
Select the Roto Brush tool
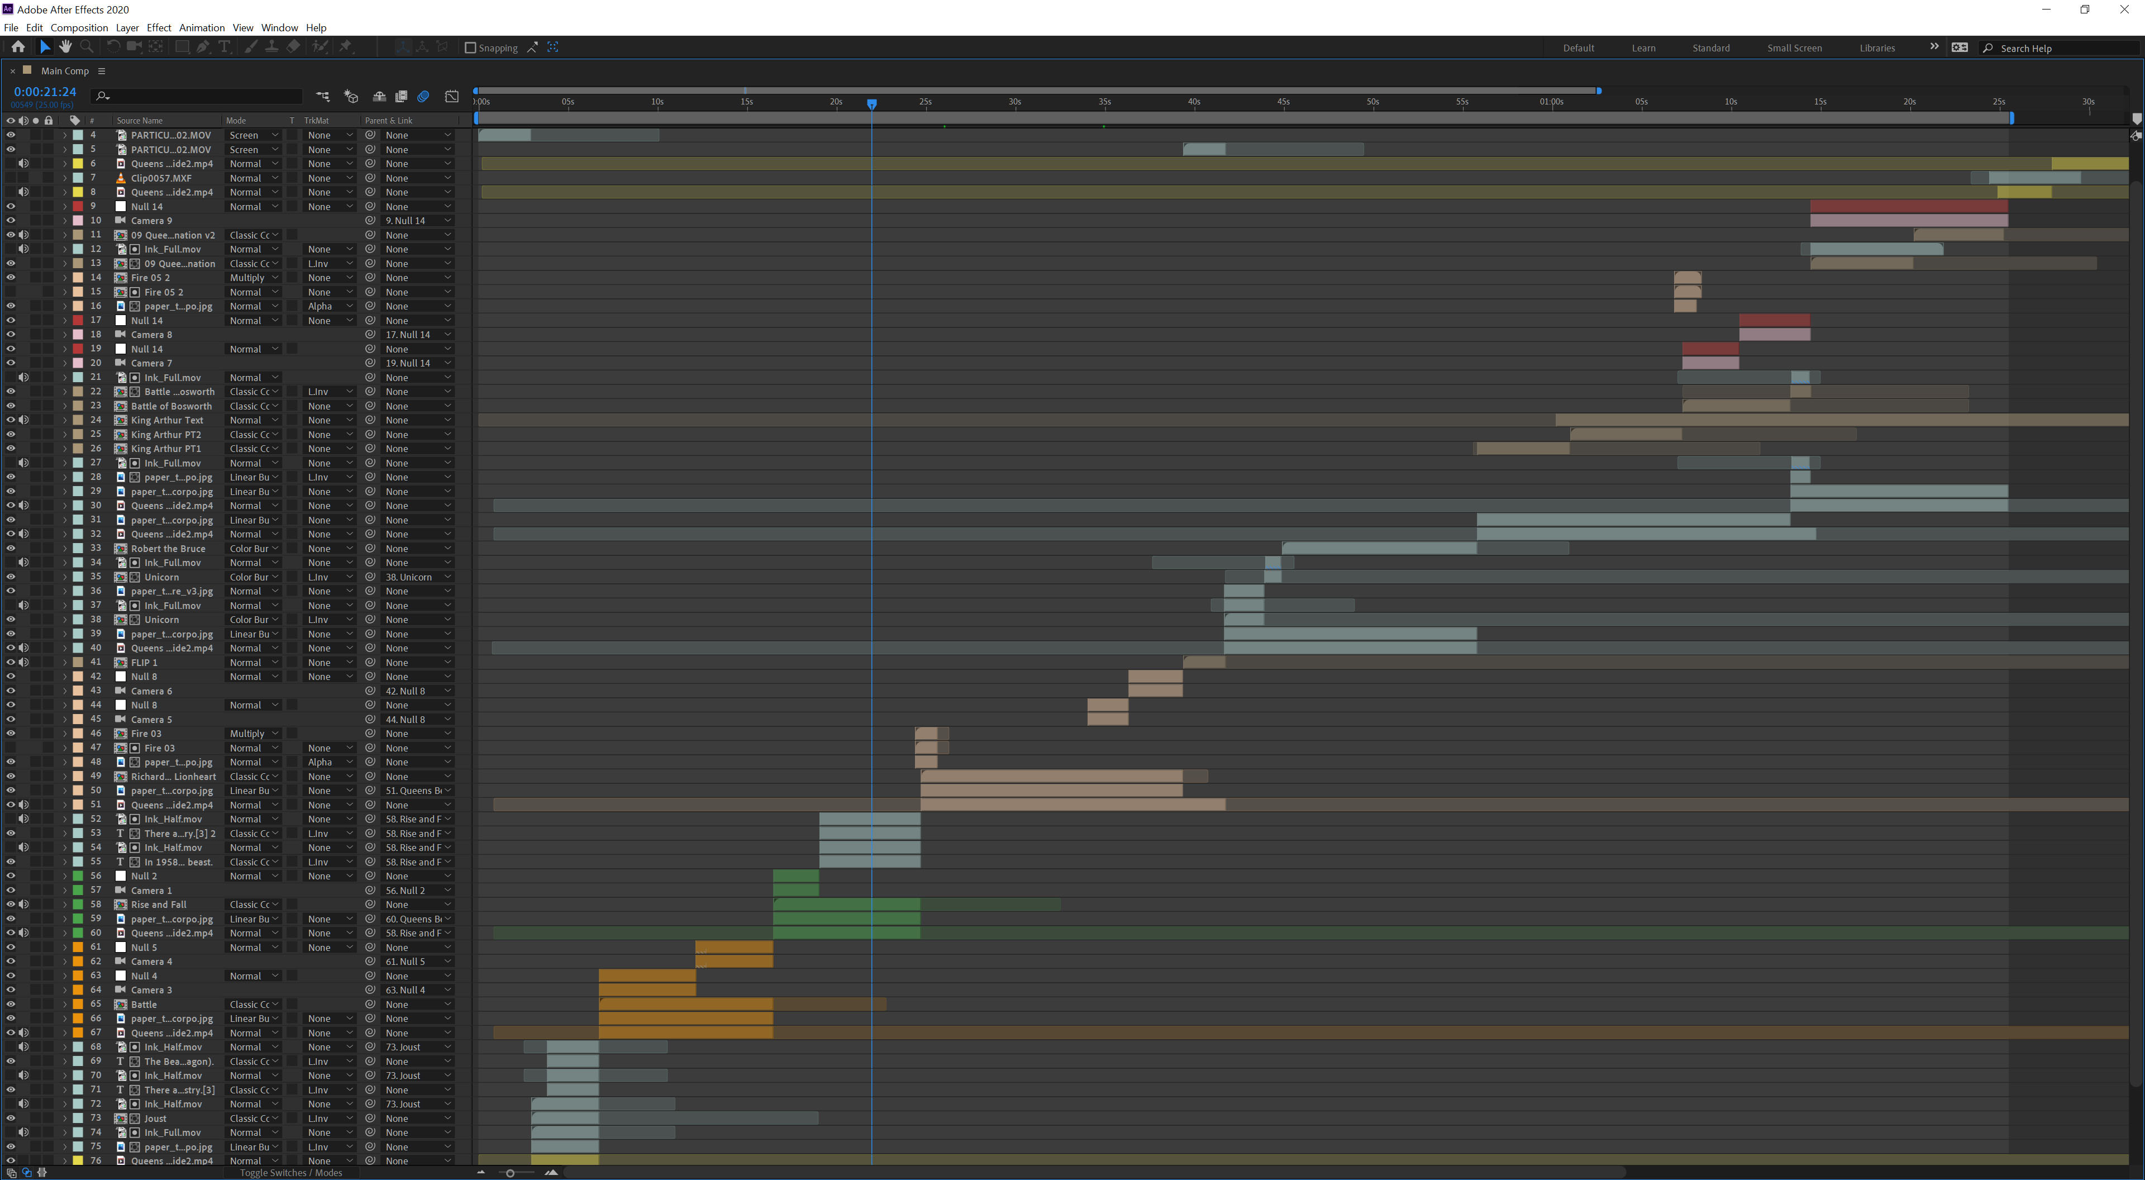tap(320, 47)
